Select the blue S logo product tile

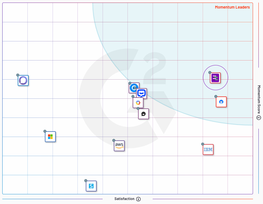(91, 186)
